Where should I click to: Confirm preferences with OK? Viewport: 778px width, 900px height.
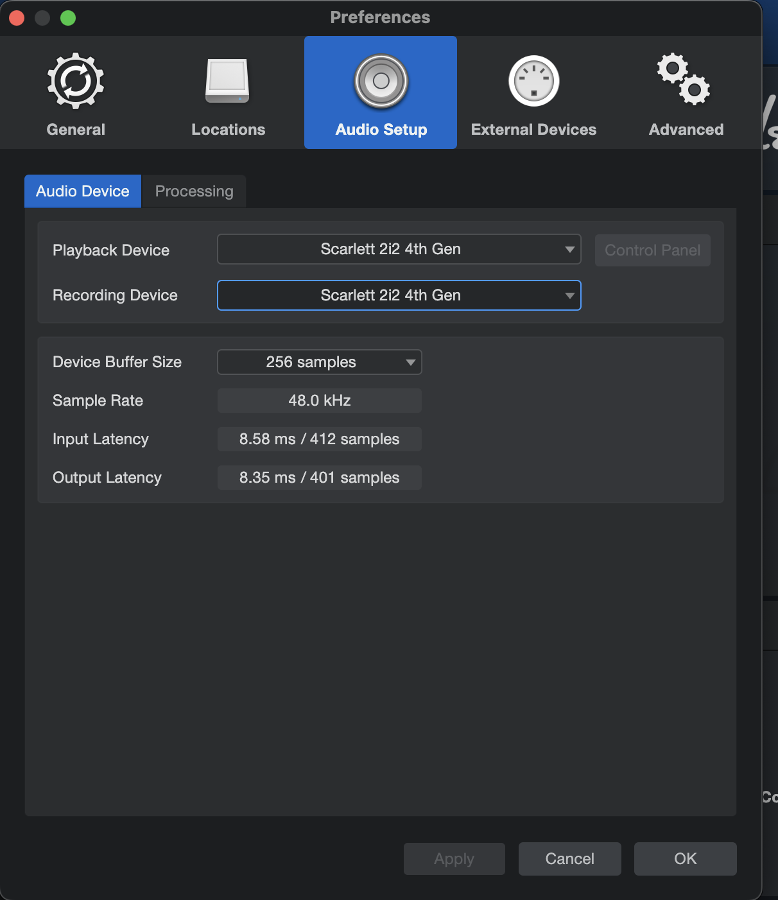coord(686,859)
